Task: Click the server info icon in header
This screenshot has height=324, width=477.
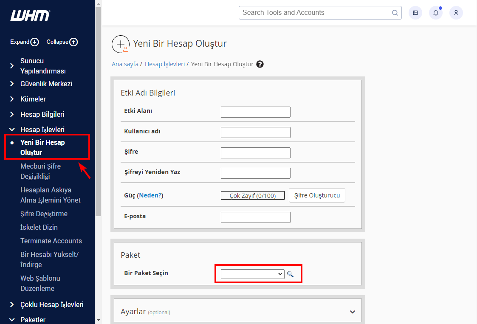Action: pyautogui.click(x=415, y=13)
